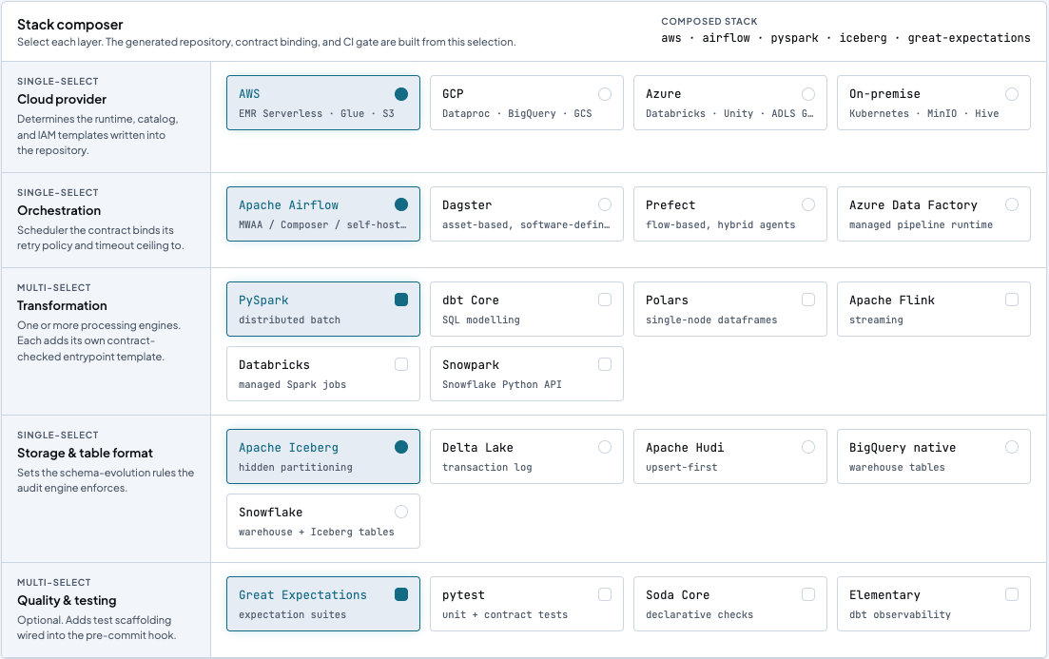Choose the GCP radio option
1049x659 pixels.
coord(605,93)
